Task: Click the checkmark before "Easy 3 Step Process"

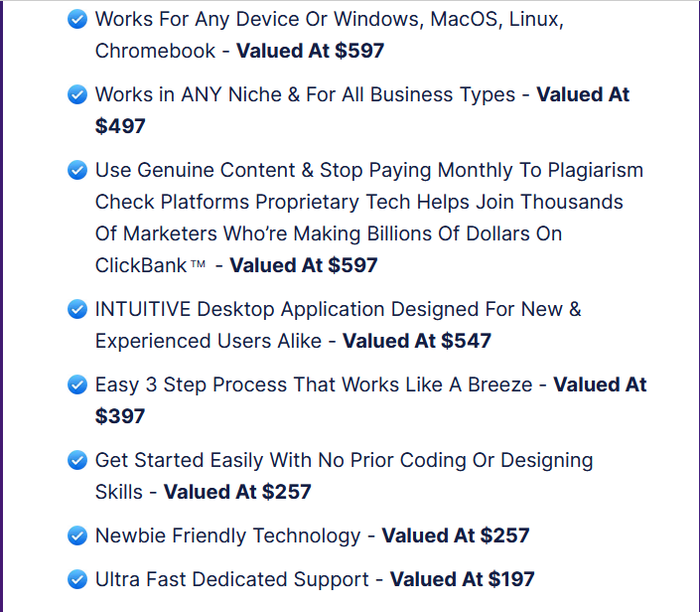Action: click(76, 384)
